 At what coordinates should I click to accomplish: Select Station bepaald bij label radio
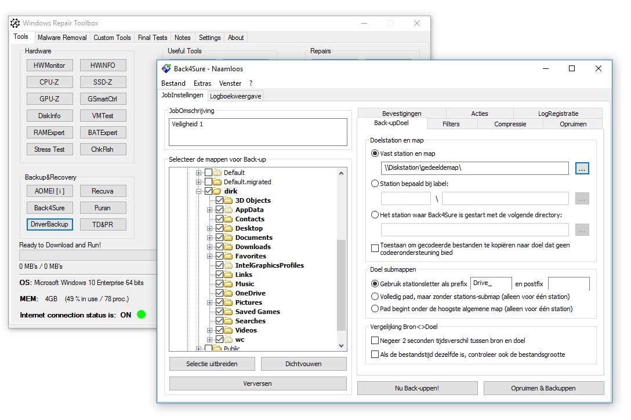(x=375, y=183)
